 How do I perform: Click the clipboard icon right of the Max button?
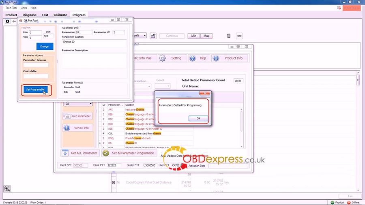click(x=229, y=36)
